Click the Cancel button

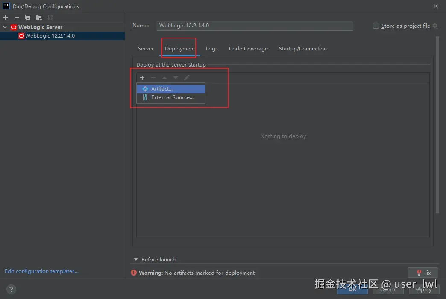coord(388,290)
